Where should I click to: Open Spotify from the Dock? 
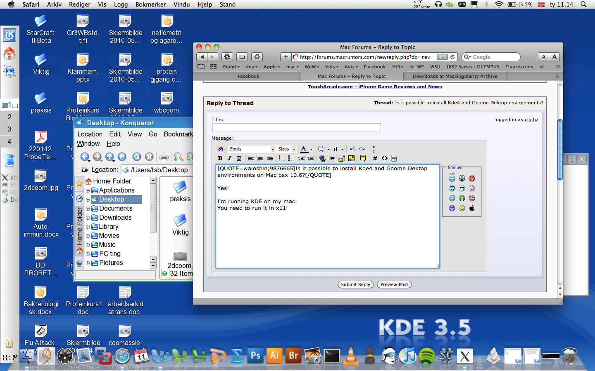426,355
